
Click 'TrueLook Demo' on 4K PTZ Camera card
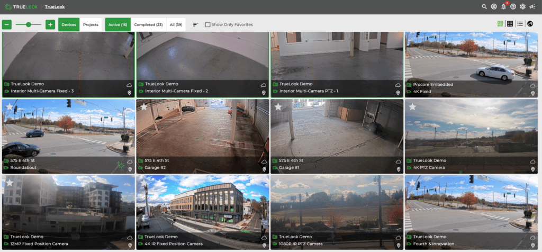pyautogui.click(x=430, y=160)
